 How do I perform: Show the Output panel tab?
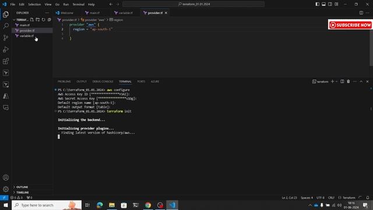click(x=82, y=82)
